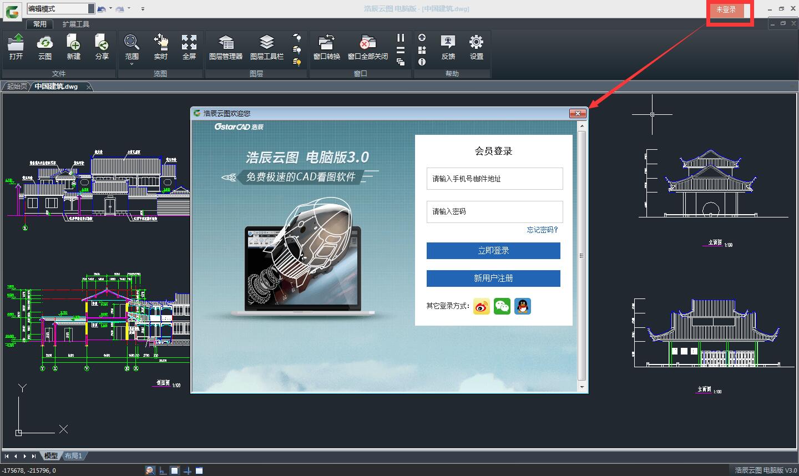799x476 pixels.
Task: Click the 分享 share icon
Action: 102,49
